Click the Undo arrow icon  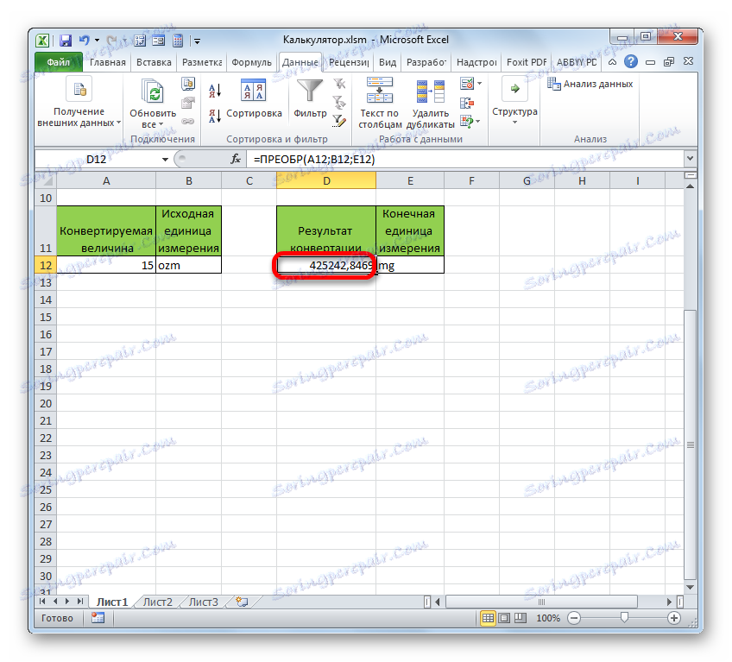pyautogui.click(x=85, y=41)
